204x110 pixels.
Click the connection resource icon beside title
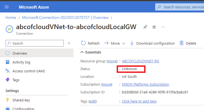9,29
